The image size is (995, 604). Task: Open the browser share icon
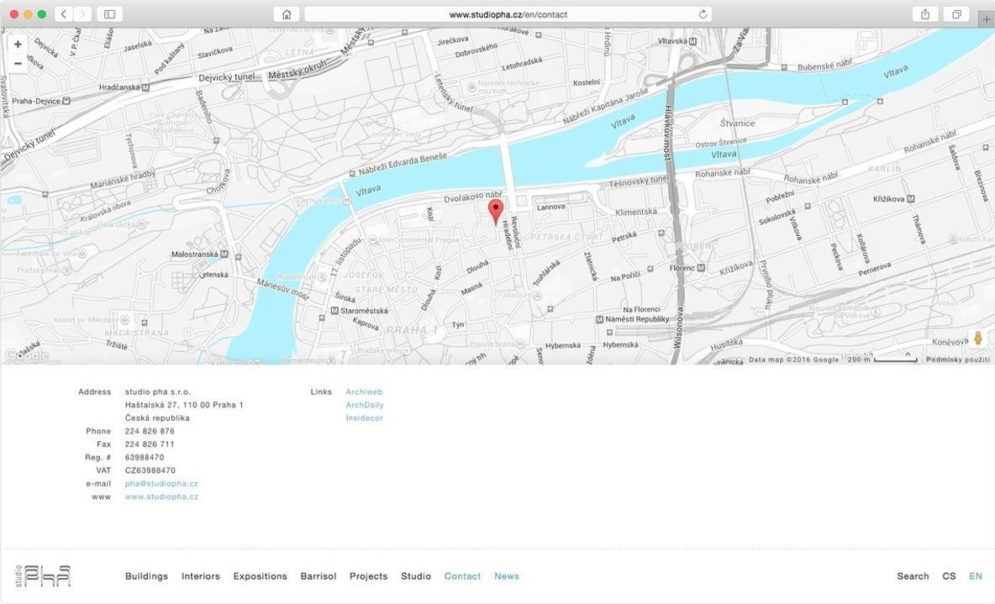(x=925, y=14)
